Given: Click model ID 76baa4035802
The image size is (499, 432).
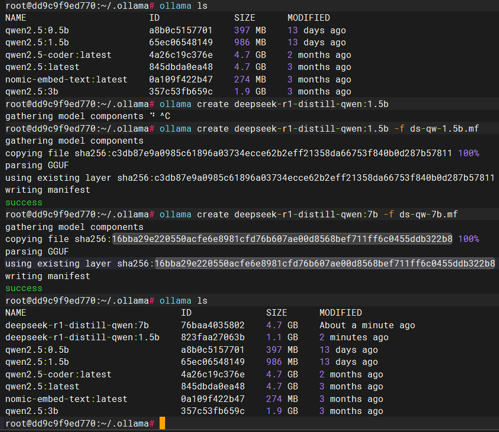Looking at the screenshot, I should coord(213,325).
